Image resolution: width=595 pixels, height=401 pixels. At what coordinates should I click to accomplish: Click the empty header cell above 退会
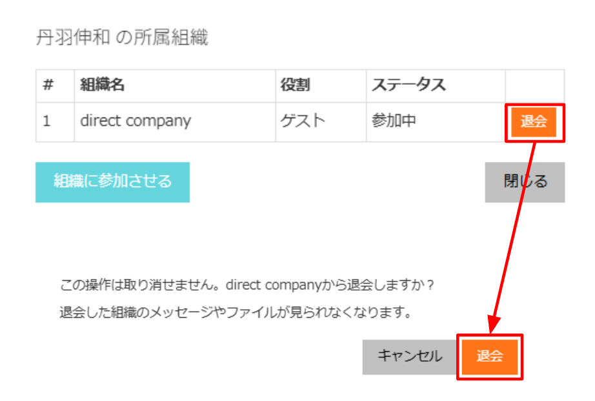(x=535, y=86)
